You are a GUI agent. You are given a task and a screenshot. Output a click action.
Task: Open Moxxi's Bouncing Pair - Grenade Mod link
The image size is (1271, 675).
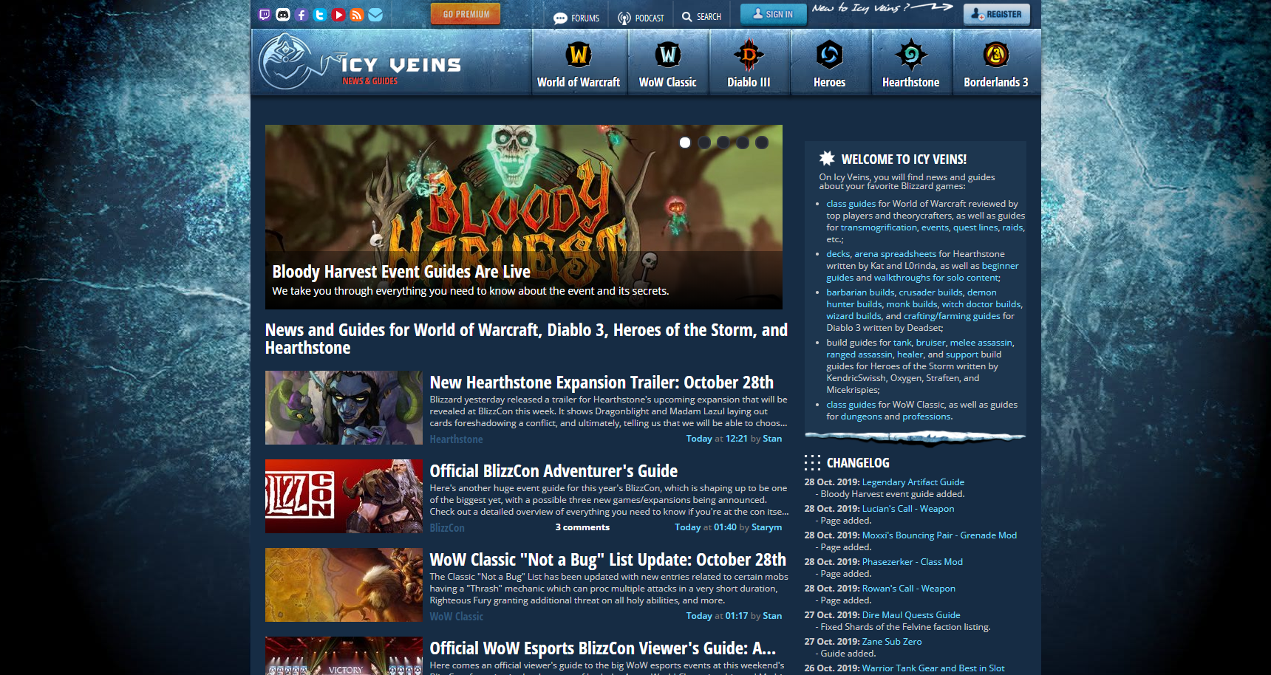coord(939,535)
